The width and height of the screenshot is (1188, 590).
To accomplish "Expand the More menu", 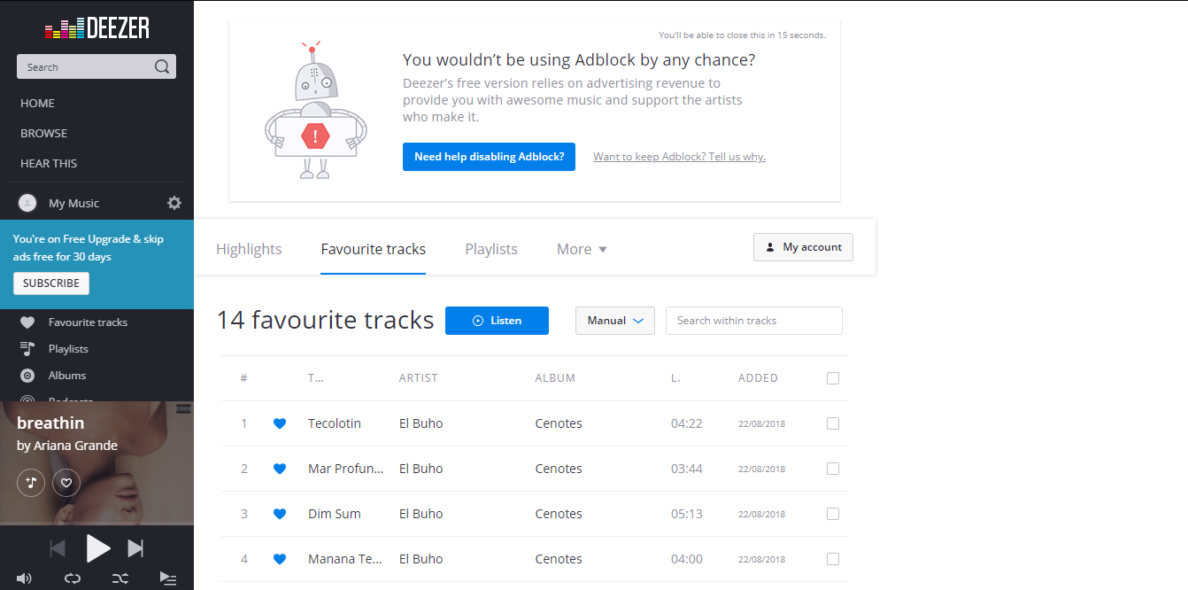I will 581,249.
